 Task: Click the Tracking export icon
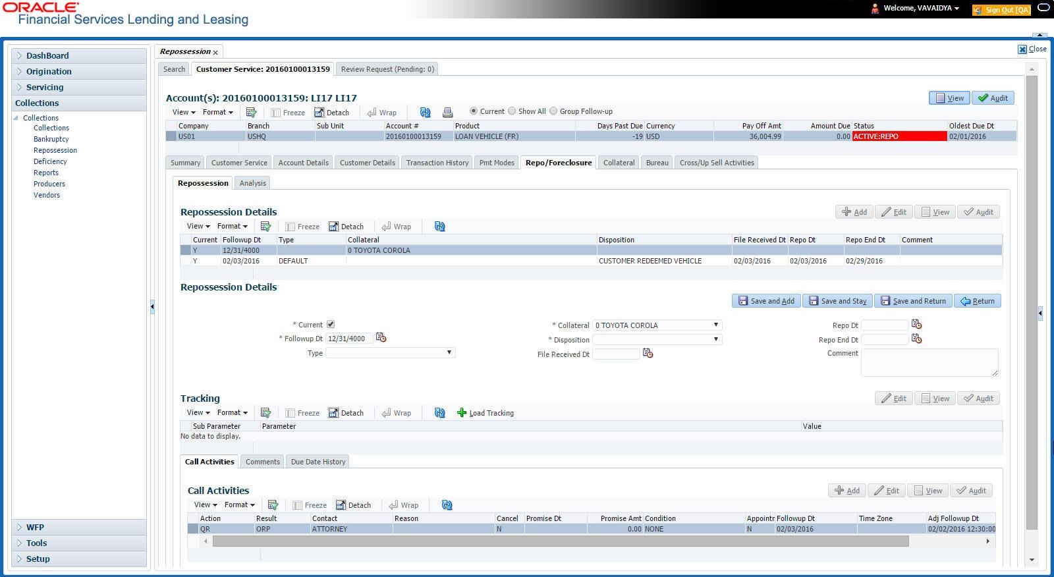(265, 413)
